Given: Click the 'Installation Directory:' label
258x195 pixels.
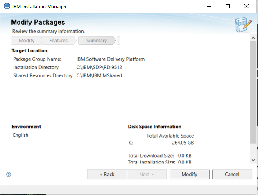Looking at the screenshot, I should click(36, 68).
